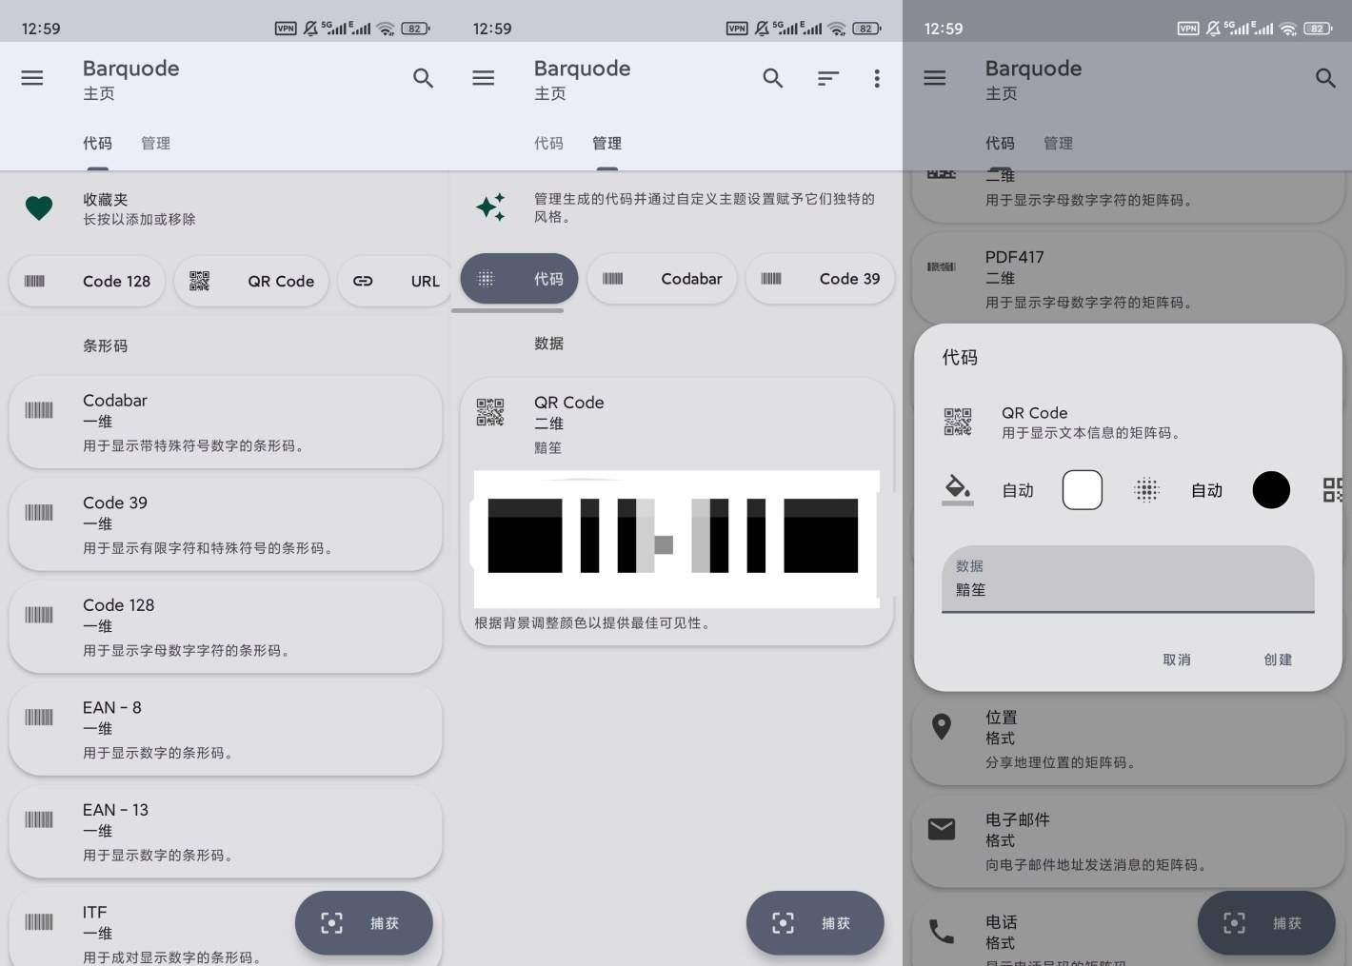Open the sort options icon
Viewport: 1352px width, 966px height.
828,78
